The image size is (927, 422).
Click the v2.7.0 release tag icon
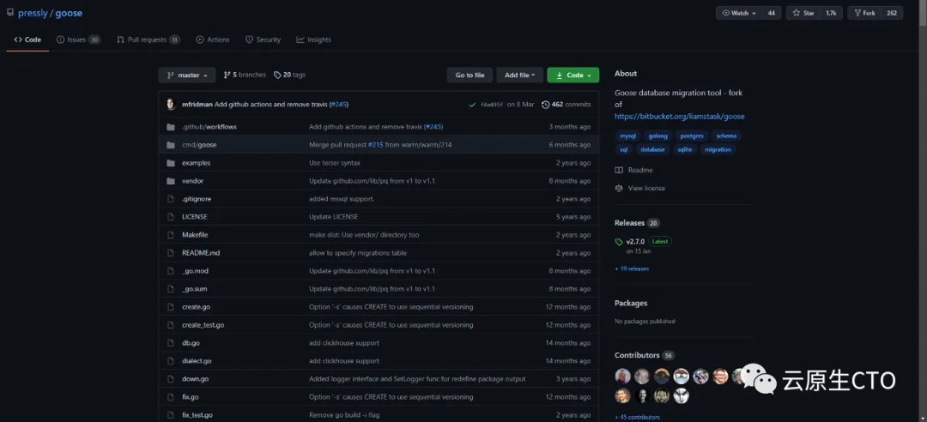pyautogui.click(x=619, y=242)
